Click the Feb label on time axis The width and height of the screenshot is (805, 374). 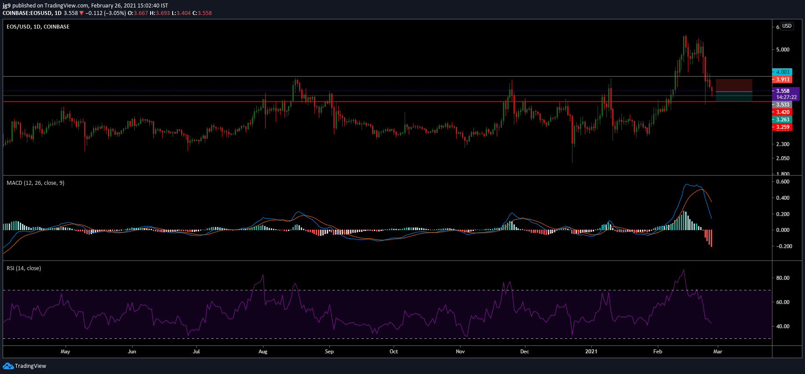coord(657,351)
